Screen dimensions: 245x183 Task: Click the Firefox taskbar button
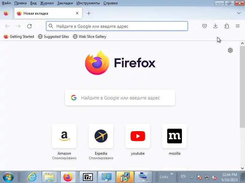click(68, 177)
